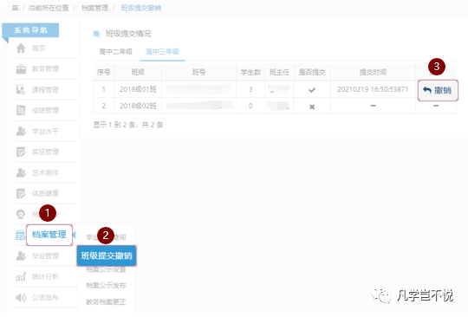Screen dimensions: 468x317
Task: Click the 2018级01班 table cell
Action: (x=138, y=89)
